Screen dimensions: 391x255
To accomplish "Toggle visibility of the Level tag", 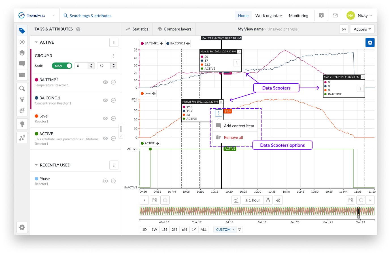I will click(105, 118).
